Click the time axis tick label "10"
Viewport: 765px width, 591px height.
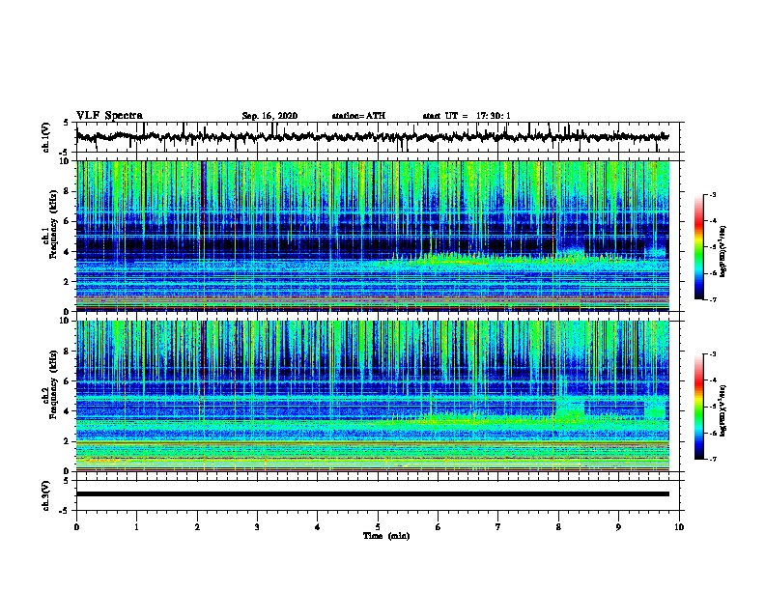[679, 527]
